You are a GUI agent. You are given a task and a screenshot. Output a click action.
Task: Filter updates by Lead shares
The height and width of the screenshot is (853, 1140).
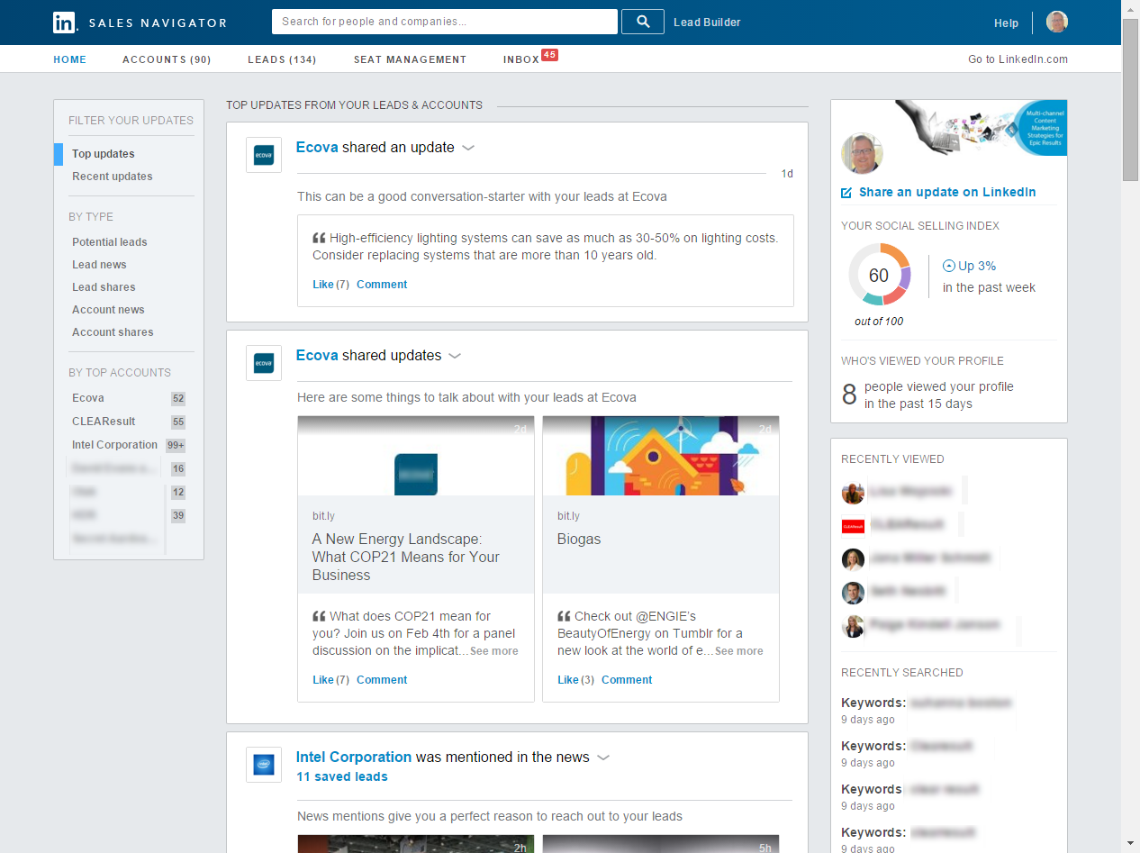[104, 287]
